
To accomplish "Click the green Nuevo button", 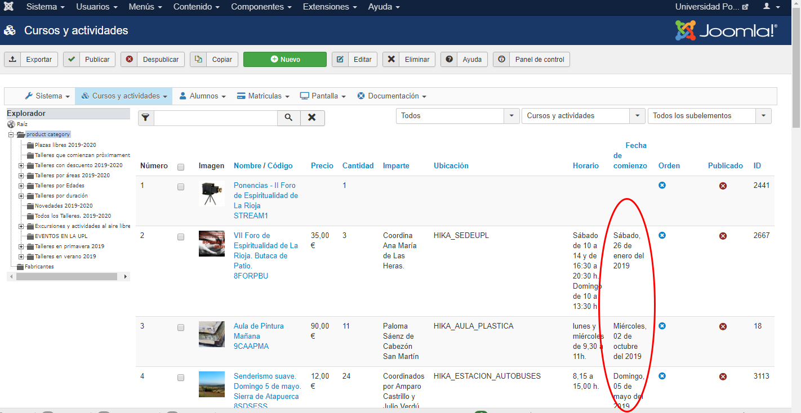I will (284, 60).
